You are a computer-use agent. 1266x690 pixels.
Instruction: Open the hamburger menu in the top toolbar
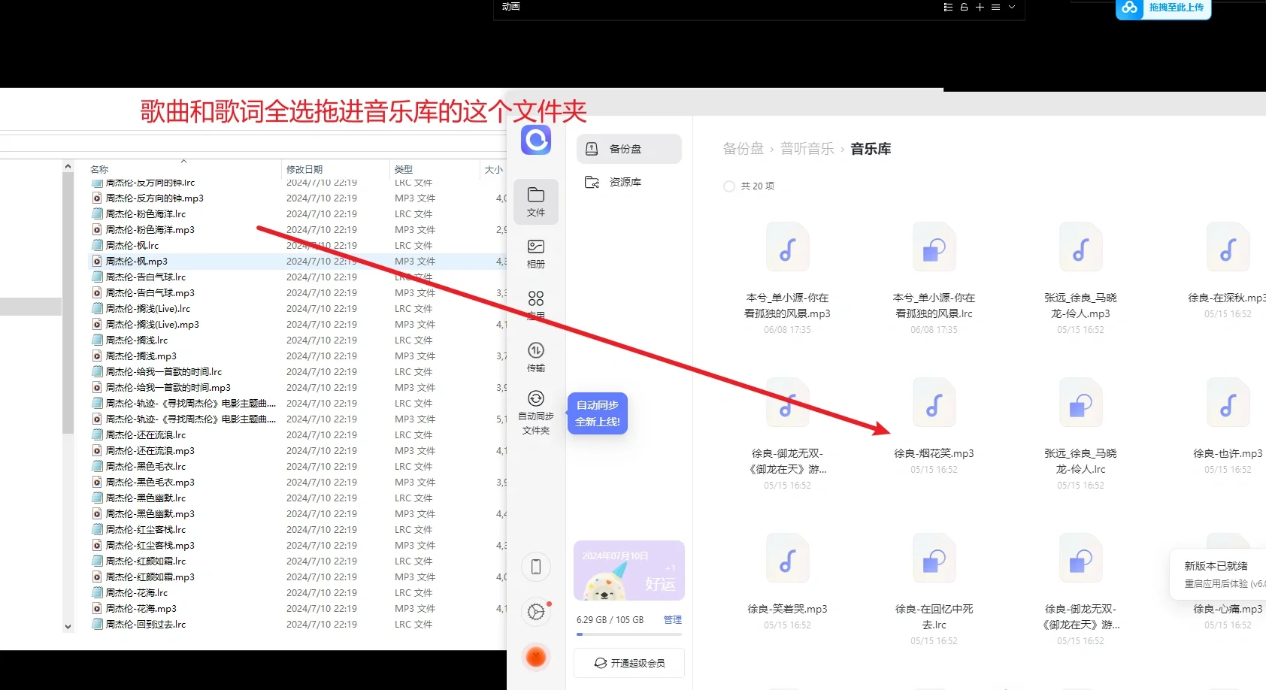tap(995, 7)
